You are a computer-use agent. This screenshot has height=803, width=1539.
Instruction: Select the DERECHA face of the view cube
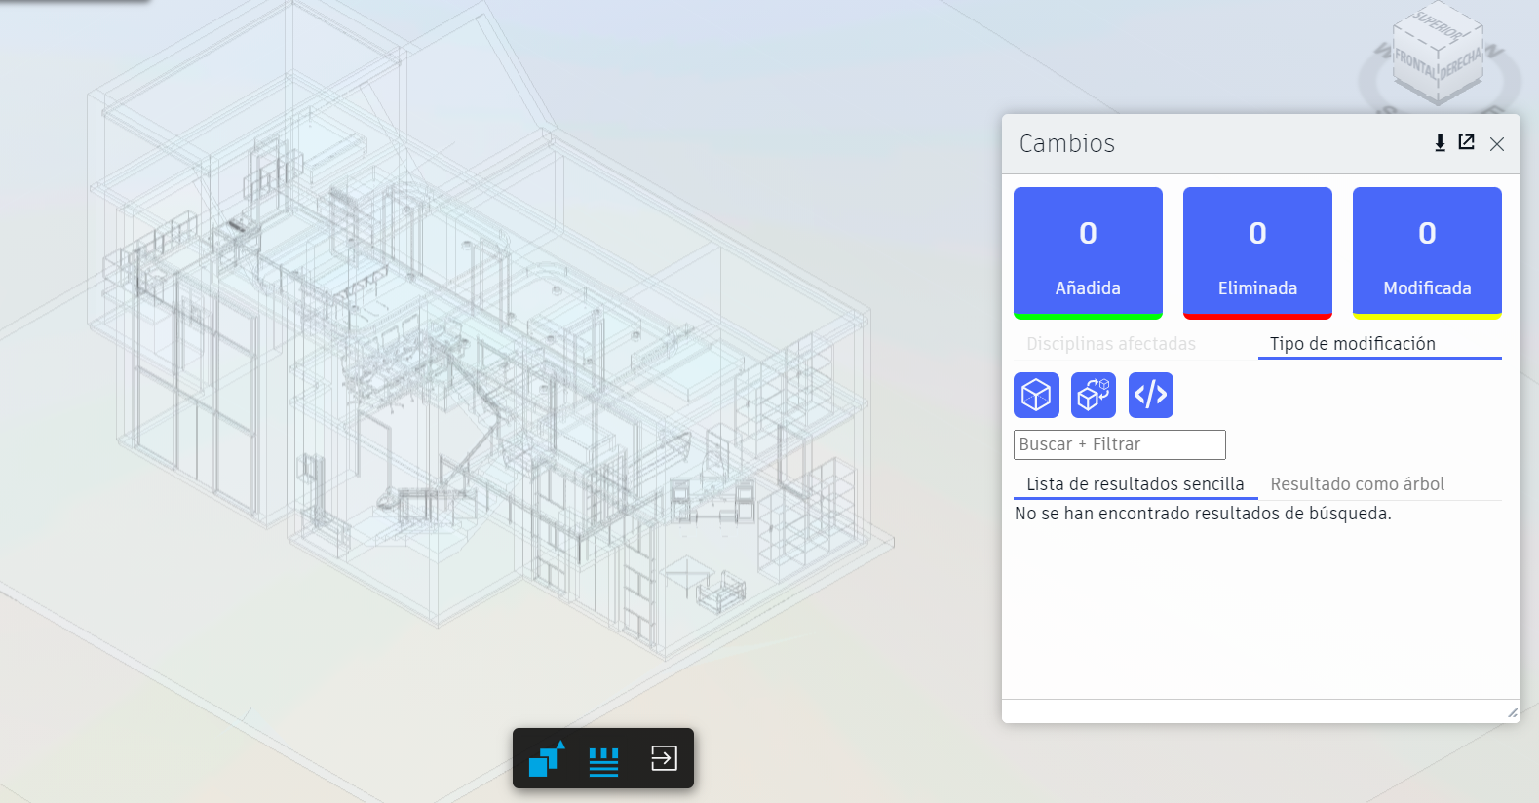click(1462, 65)
